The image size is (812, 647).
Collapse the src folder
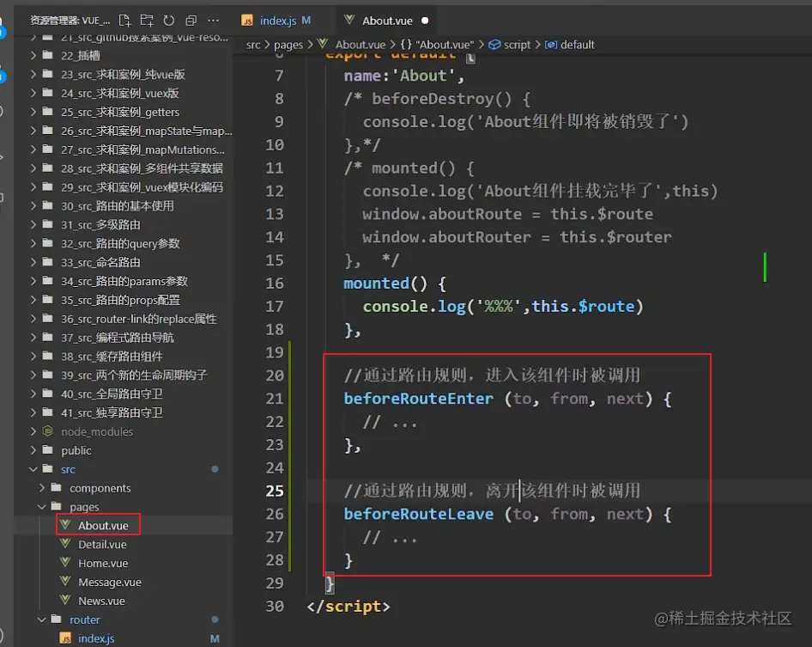[33, 468]
